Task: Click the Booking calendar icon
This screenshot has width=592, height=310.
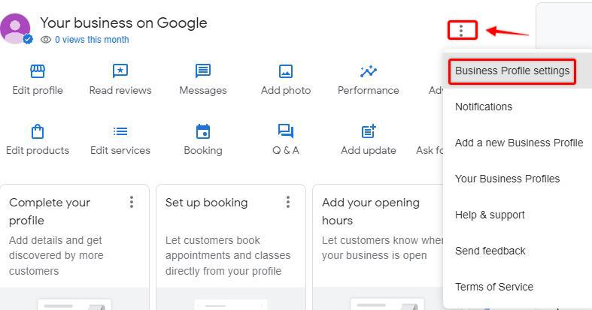Action: pos(203,131)
